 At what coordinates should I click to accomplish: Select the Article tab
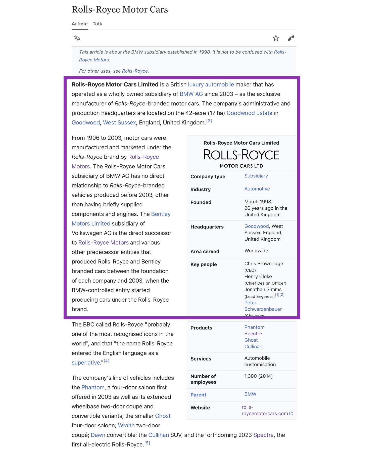(x=80, y=24)
